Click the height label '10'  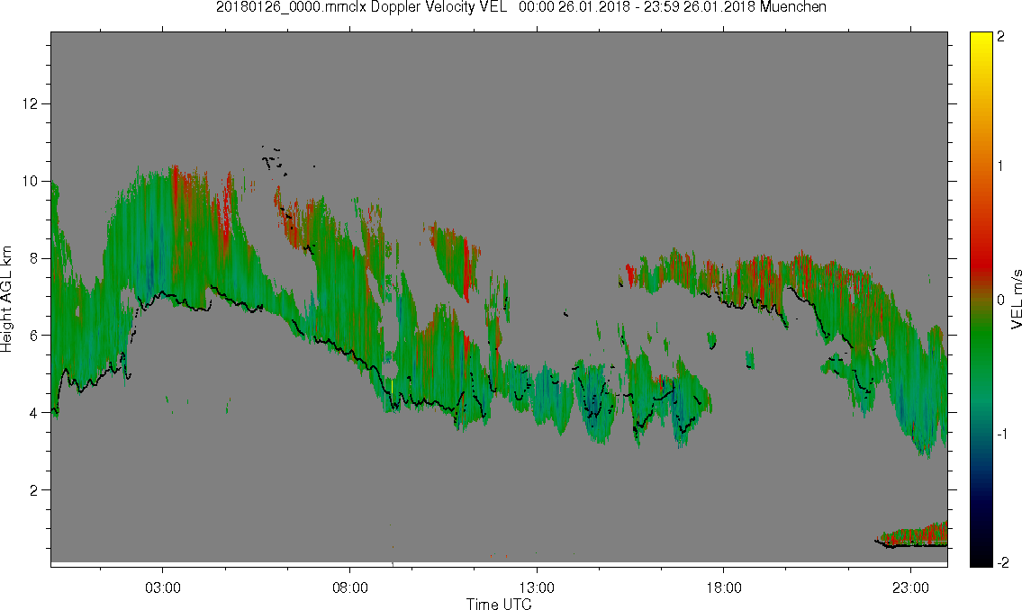point(30,181)
